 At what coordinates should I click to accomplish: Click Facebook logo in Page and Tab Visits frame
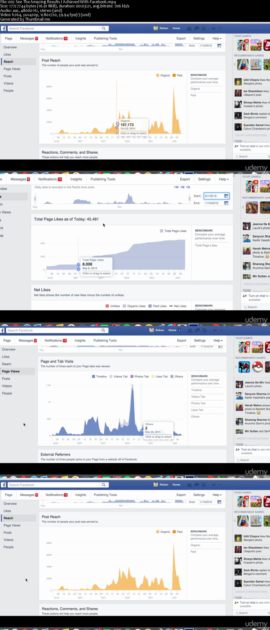click(x=3, y=330)
